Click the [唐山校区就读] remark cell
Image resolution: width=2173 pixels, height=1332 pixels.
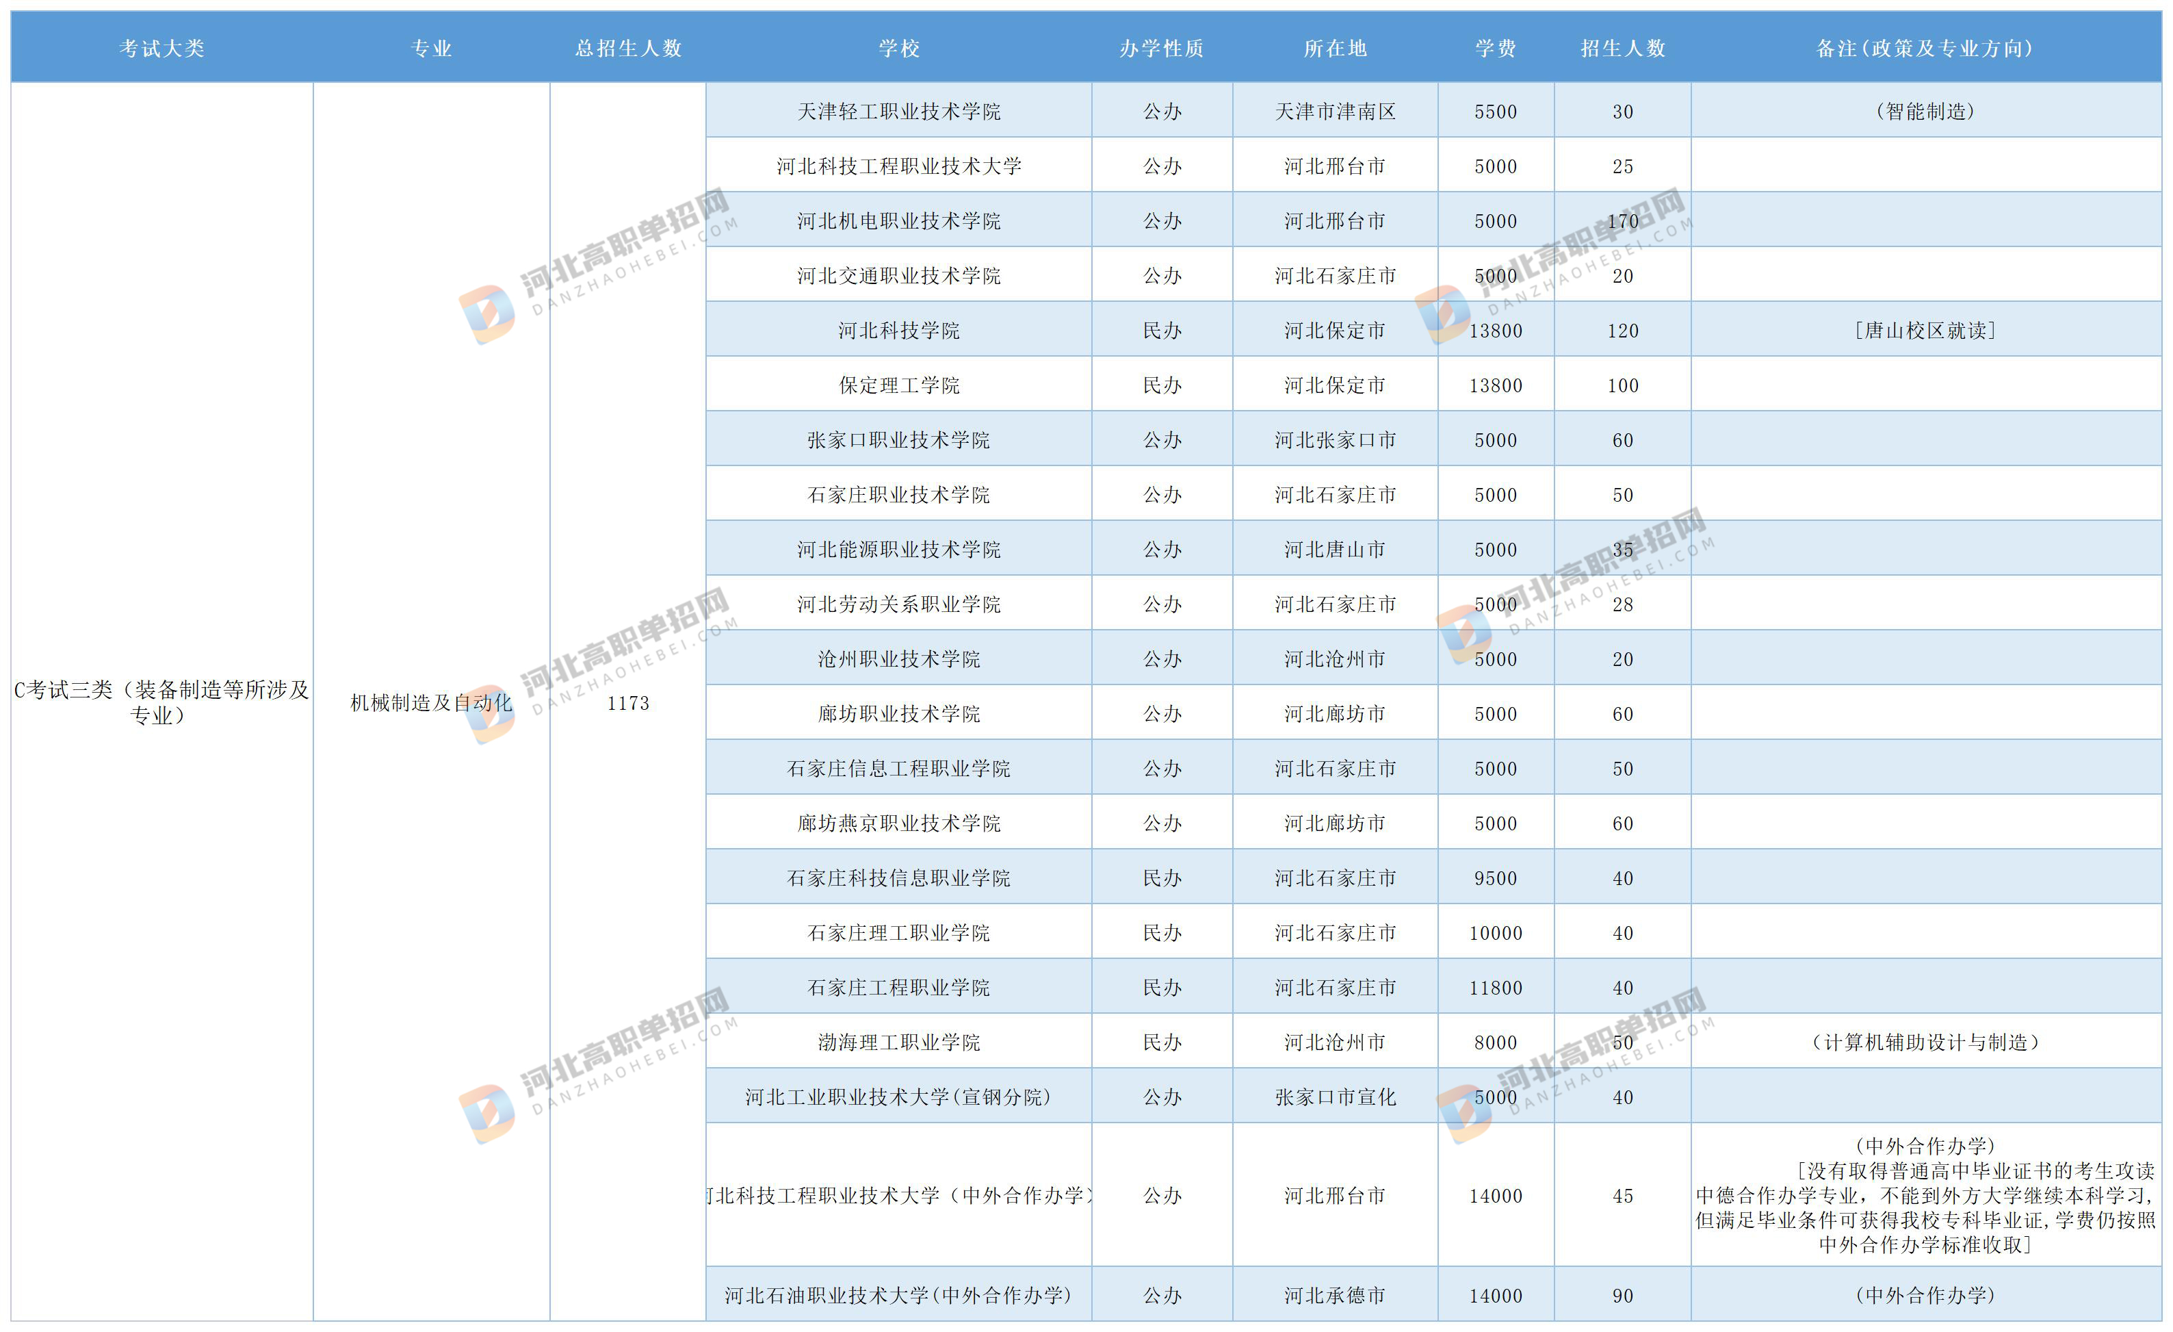click(x=1926, y=330)
